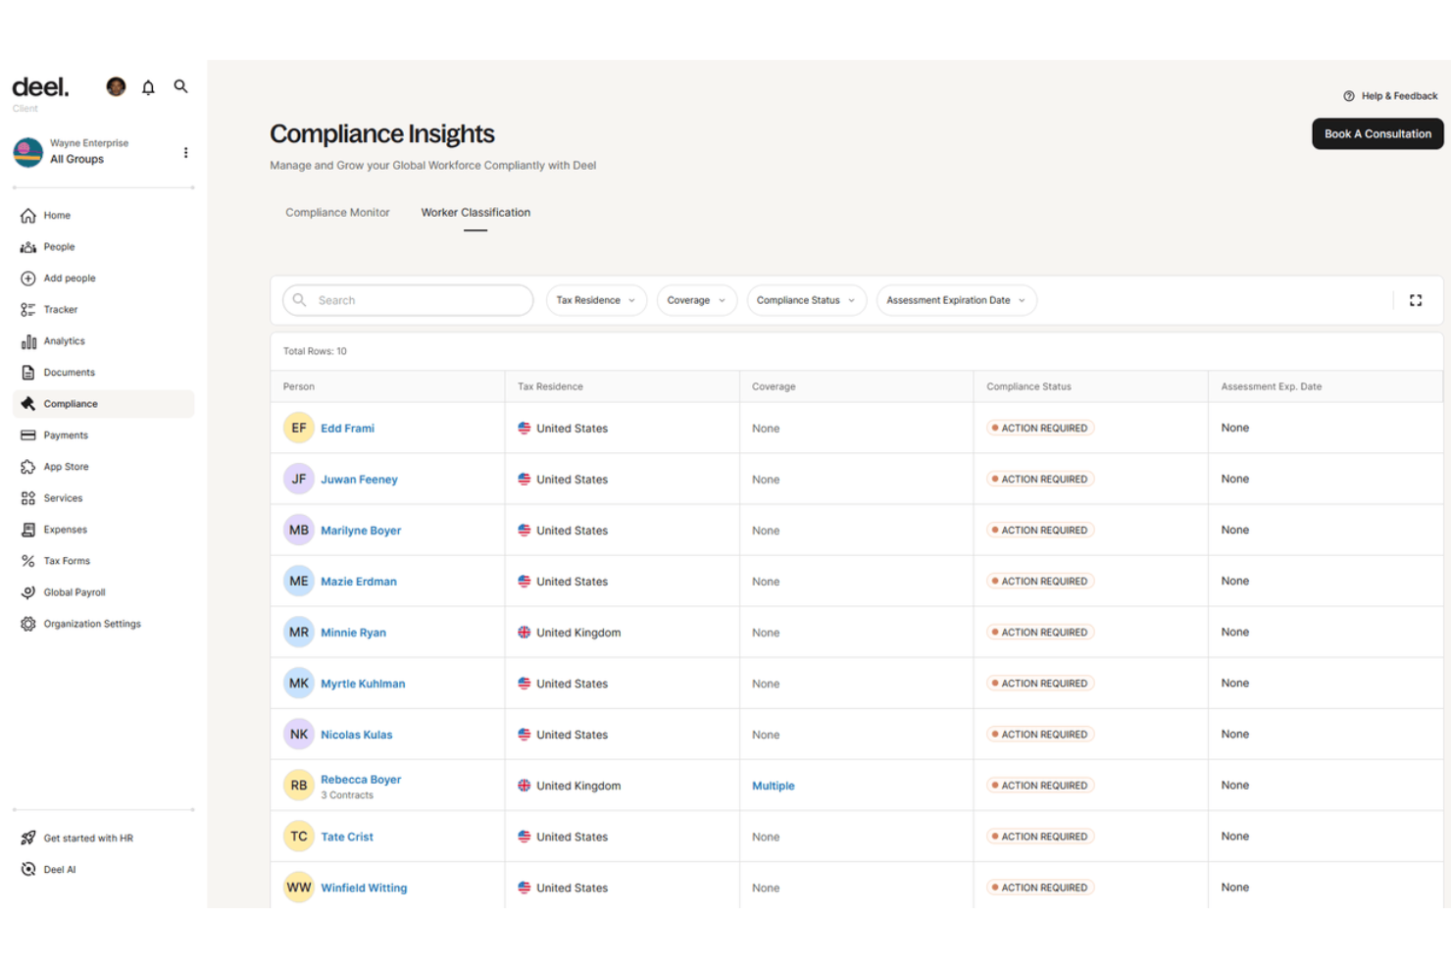
Task: Click the Documents icon in sidebar
Action: (28, 373)
